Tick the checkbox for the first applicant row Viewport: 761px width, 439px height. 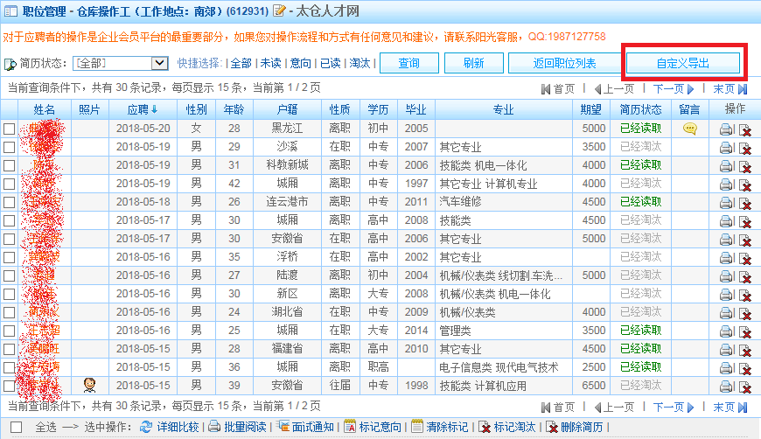point(9,129)
